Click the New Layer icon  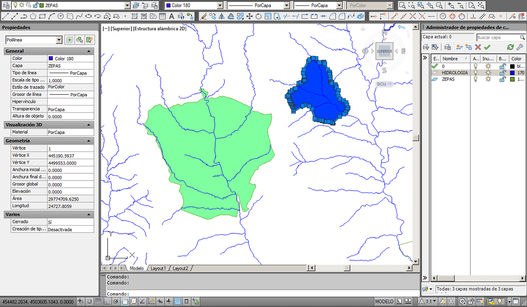point(459,47)
